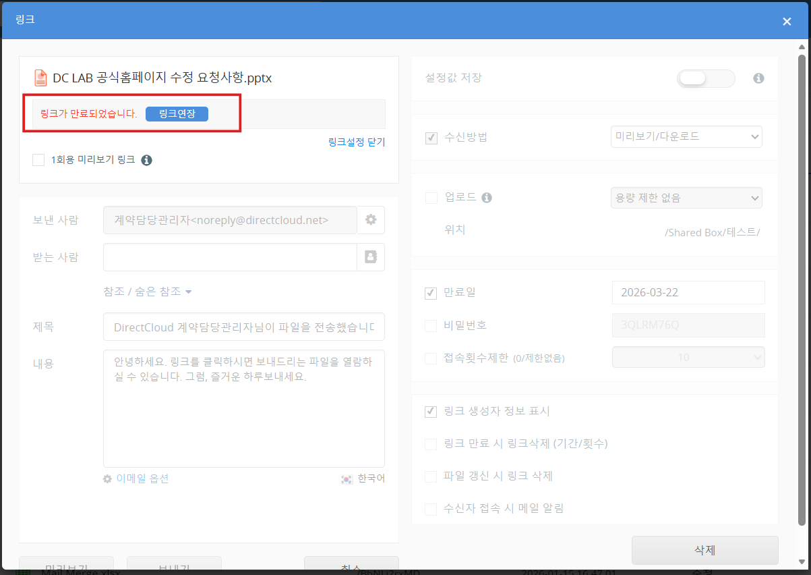Click info icon beside 설정값 저장 toggle
The image size is (811, 575).
coord(758,78)
